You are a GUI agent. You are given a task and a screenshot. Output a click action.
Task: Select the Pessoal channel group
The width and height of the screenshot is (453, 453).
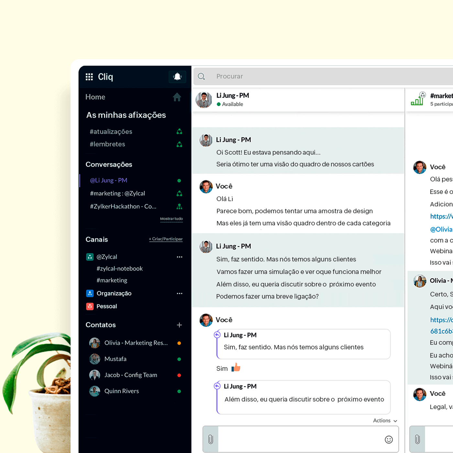click(x=107, y=306)
